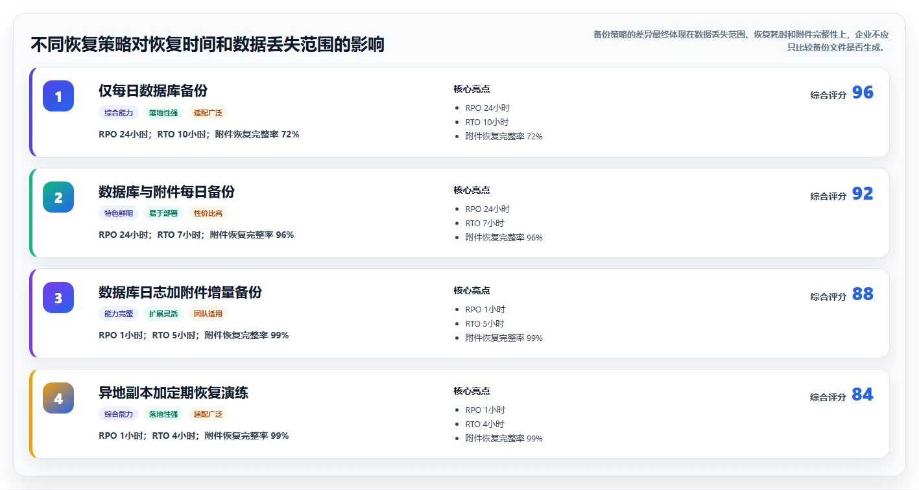Click RPO 1小时 bullet in 数据库日志加附件增量备份 card
Screen dimensions: 919x490
click(x=485, y=309)
